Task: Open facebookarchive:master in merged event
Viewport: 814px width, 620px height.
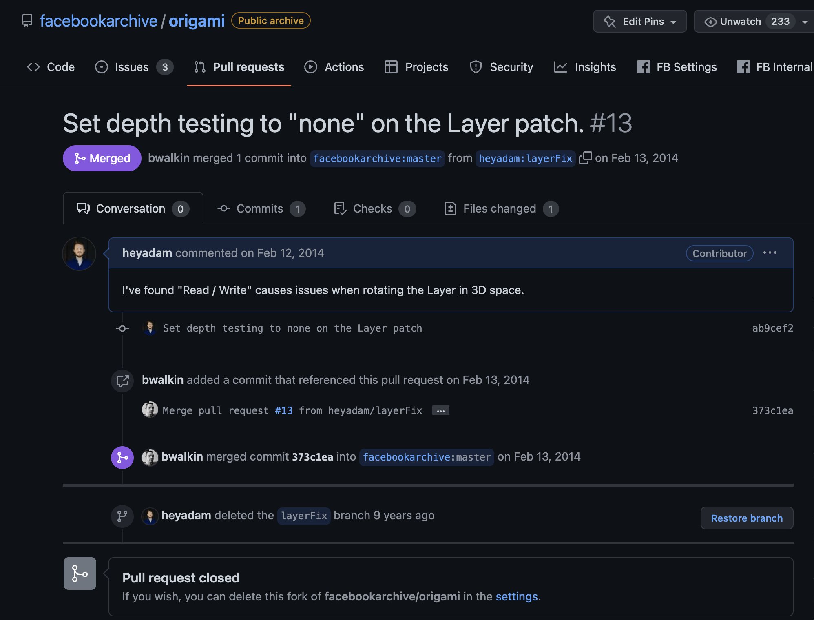Action: (x=427, y=457)
